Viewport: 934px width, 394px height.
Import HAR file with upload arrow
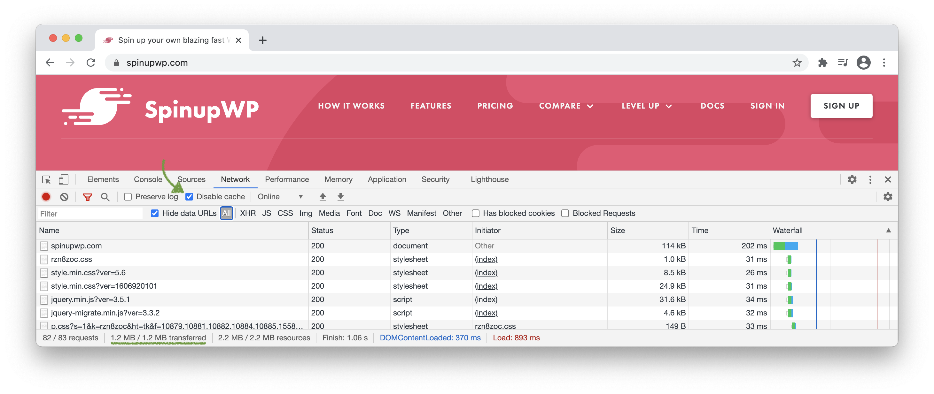pyautogui.click(x=323, y=197)
